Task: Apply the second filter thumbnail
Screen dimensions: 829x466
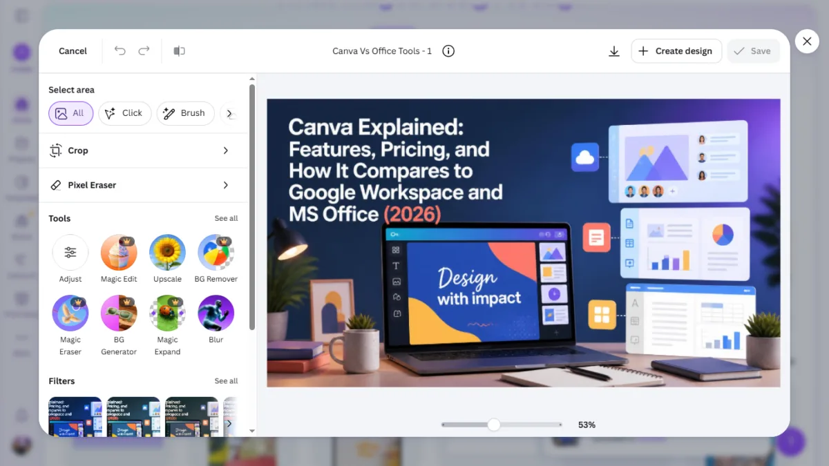Action: pyautogui.click(x=133, y=416)
